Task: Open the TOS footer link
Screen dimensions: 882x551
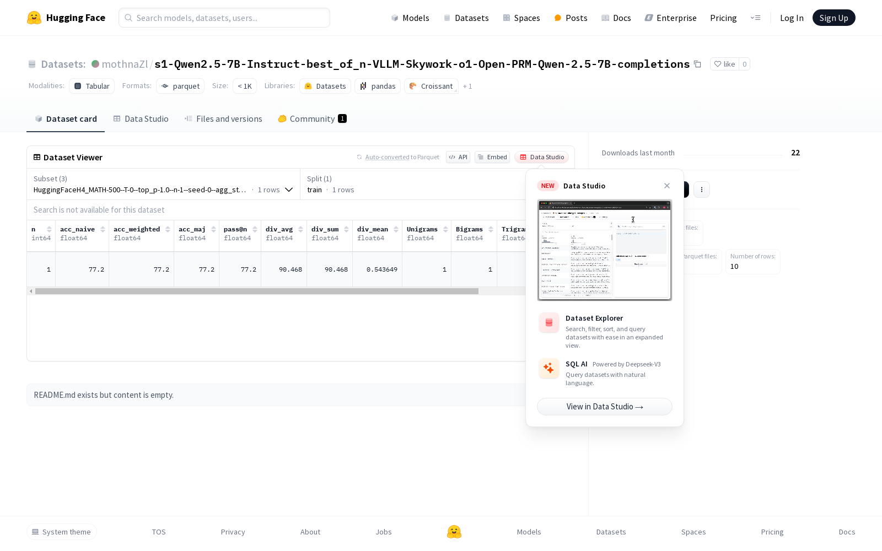Action: click(x=159, y=532)
